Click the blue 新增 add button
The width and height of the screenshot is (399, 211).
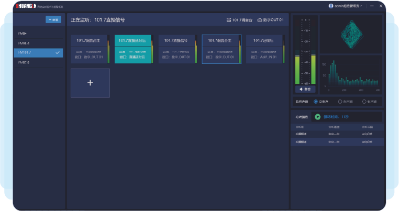53,20
